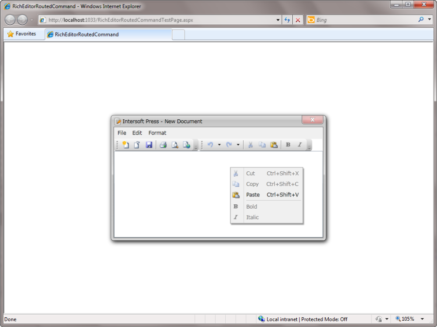Click the Print Preview magnifier icon
437x327 pixels.
175,145
